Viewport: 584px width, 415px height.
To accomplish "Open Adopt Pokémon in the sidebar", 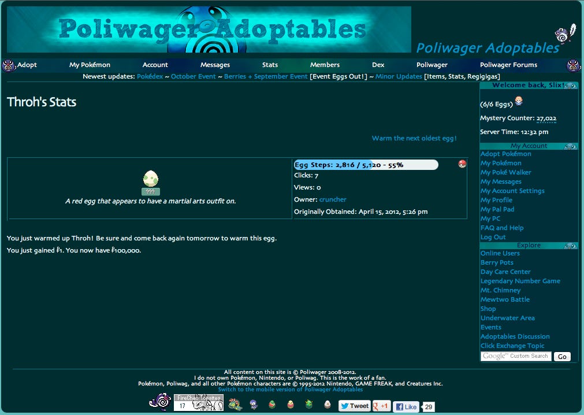I will [506, 154].
